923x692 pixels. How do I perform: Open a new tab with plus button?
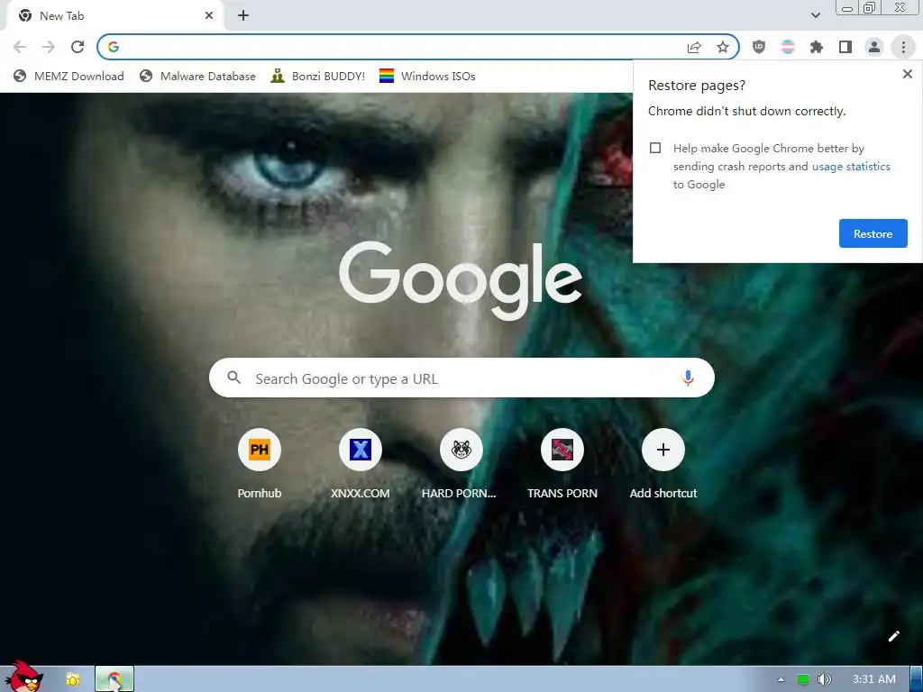[x=243, y=16]
